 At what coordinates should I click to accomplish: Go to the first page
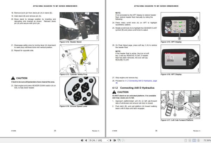pyautogui.click(x=82, y=141)
